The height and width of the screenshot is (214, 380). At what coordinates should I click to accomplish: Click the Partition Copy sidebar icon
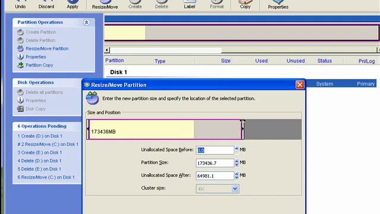[20, 65]
